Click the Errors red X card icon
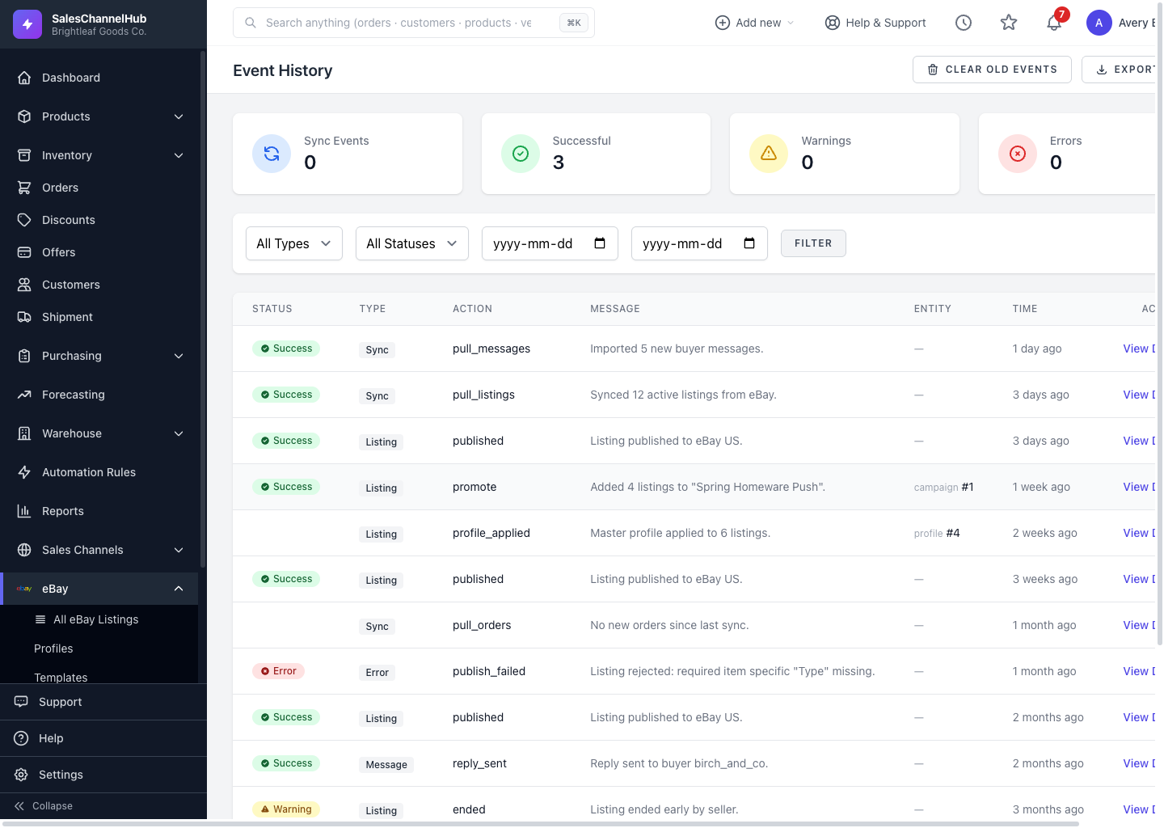The image size is (1164, 828). (1018, 154)
